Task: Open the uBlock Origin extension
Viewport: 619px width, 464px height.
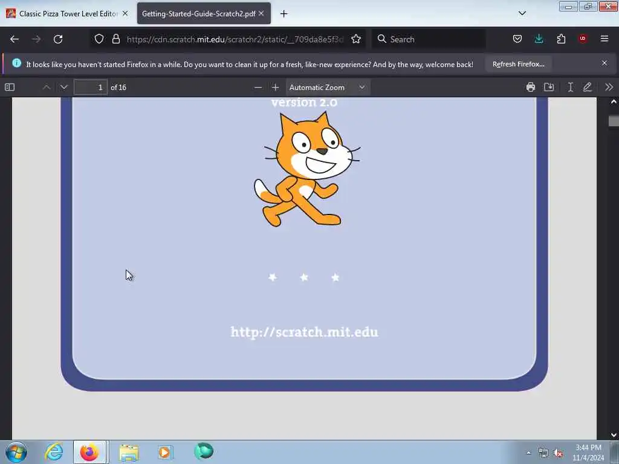Action: click(x=583, y=39)
